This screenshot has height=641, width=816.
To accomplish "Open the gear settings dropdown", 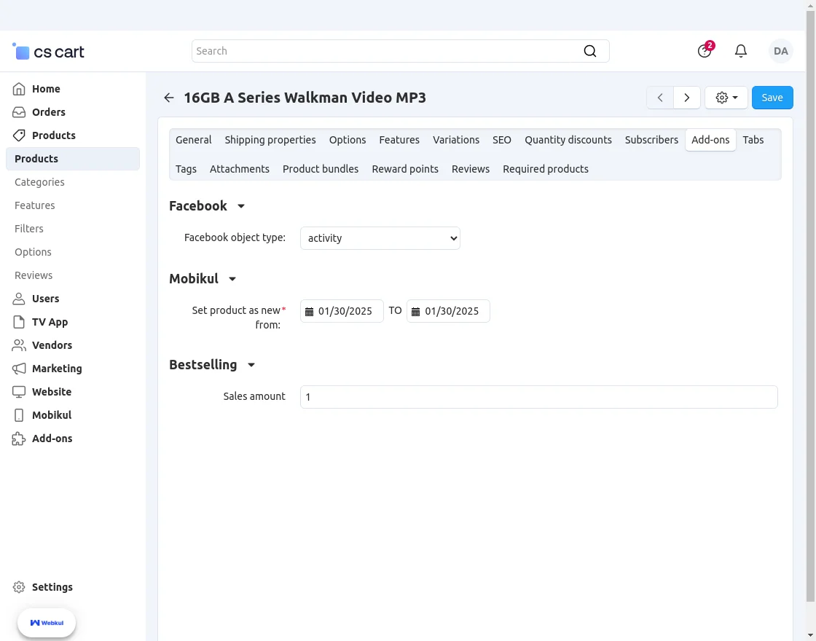I will tap(726, 98).
